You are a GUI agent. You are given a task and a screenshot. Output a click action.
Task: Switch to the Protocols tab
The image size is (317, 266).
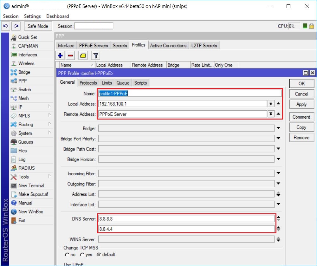pyautogui.click(x=88, y=82)
